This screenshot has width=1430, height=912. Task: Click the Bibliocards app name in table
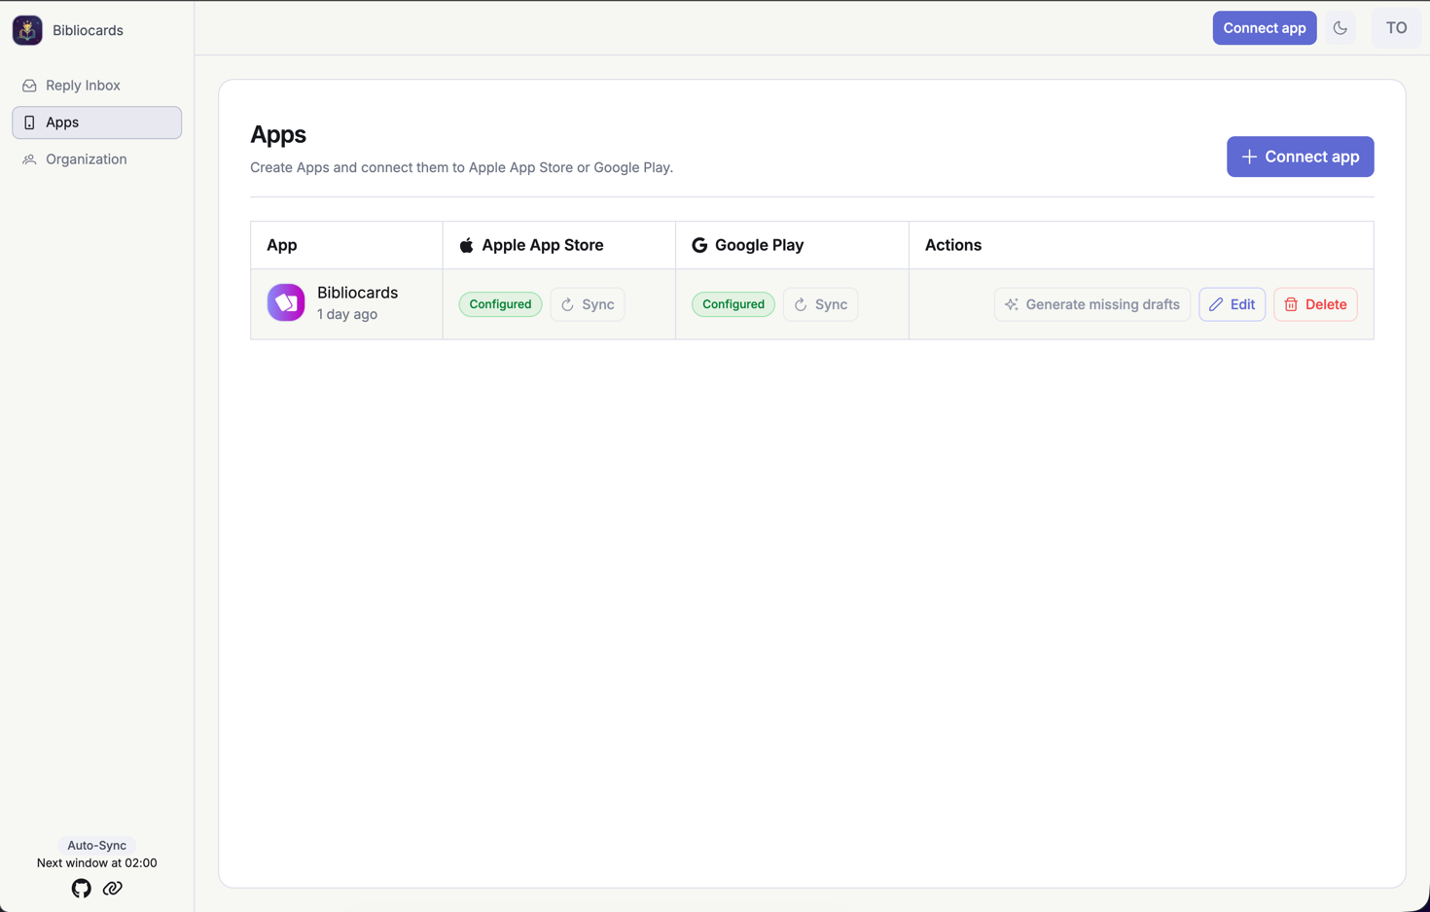pyautogui.click(x=357, y=293)
